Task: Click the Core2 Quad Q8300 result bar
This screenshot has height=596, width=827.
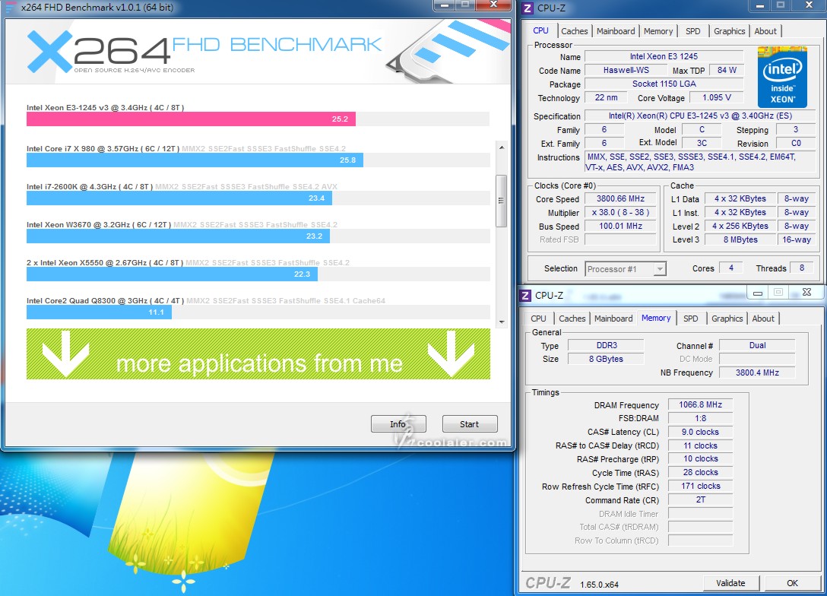Action: pyautogui.click(x=99, y=312)
